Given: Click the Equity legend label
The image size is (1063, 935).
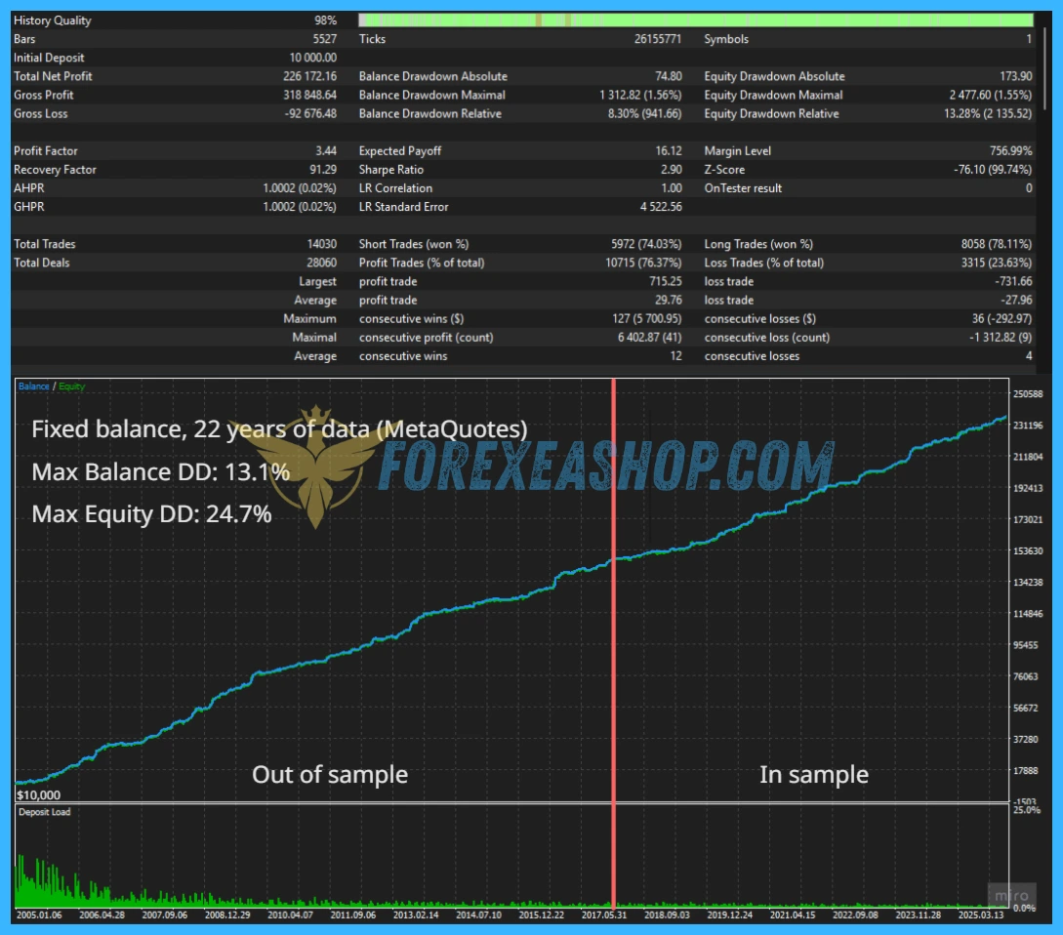Looking at the screenshot, I should coord(71,386).
